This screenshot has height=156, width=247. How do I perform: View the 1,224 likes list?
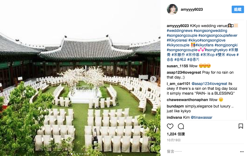(x=176, y=134)
